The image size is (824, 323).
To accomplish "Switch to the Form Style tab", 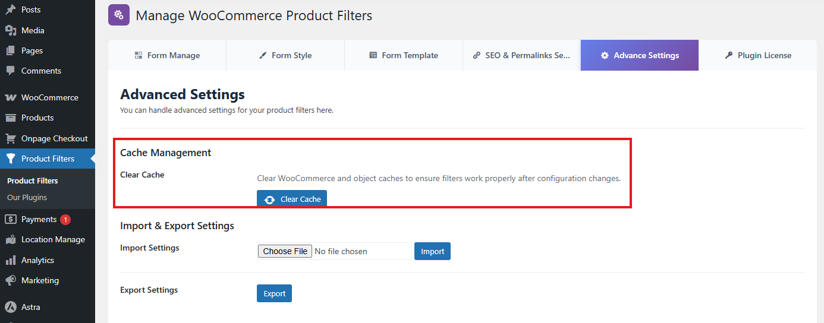I will point(285,55).
